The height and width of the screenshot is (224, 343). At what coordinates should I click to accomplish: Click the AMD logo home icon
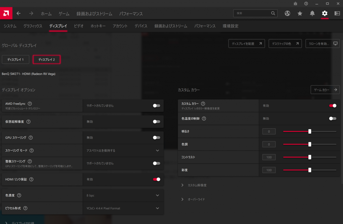(x=6, y=13)
